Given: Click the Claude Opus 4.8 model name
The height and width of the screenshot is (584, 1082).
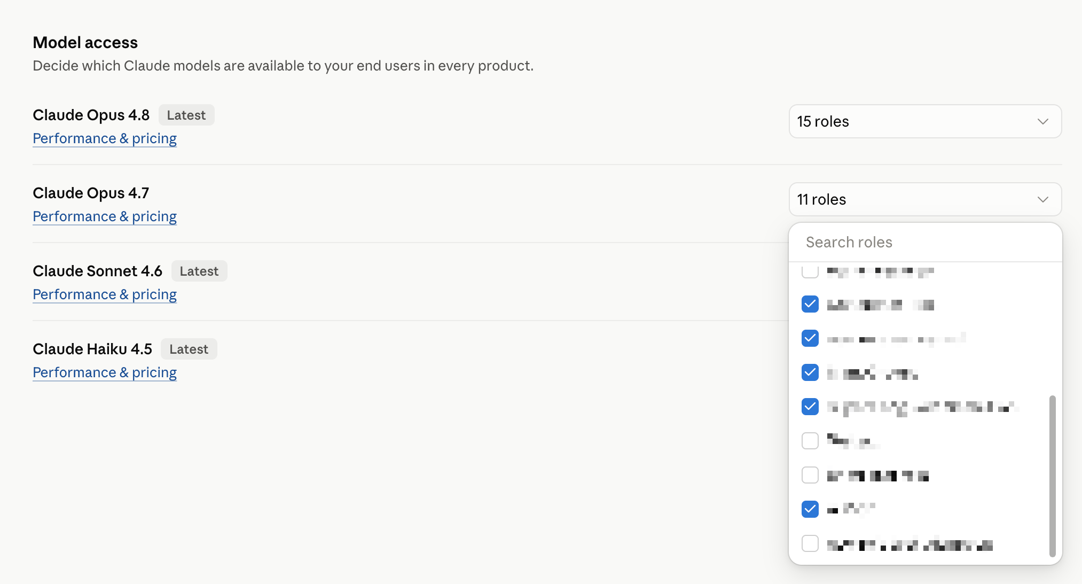Looking at the screenshot, I should pyautogui.click(x=91, y=115).
